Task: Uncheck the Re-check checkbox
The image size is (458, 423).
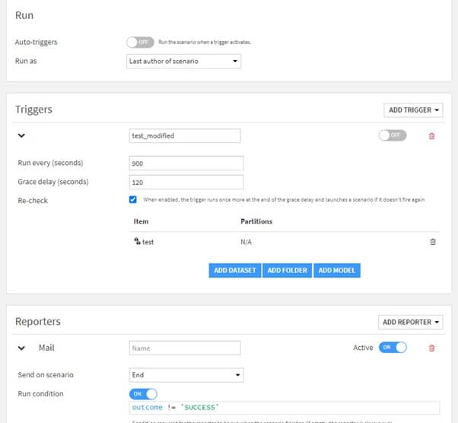Action: [x=133, y=199]
